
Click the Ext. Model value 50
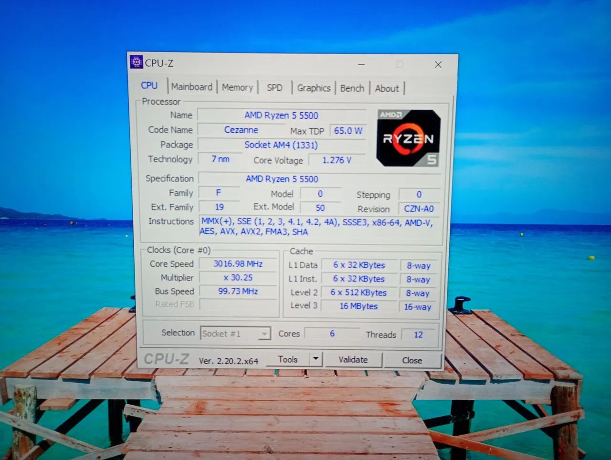tap(320, 208)
